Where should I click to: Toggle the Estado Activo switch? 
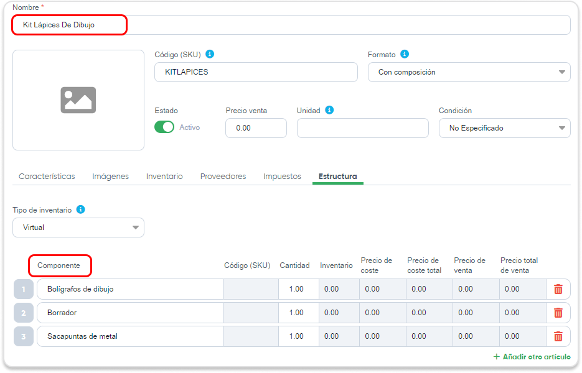tap(164, 127)
